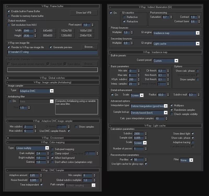Screen dimensions: 209x196
Task: Click the Min rate spinner arrows
Action: coord(139,71)
